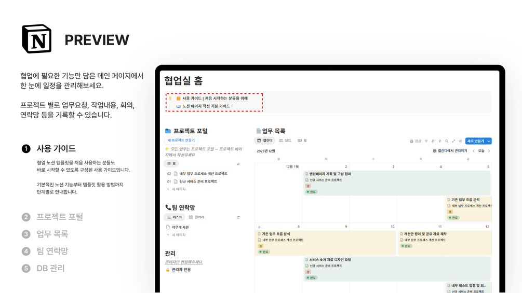This screenshot has height=293, width=522.
Task: Open first 기존 업무 흐름 분석 card on day 5
Action: (469, 208)
